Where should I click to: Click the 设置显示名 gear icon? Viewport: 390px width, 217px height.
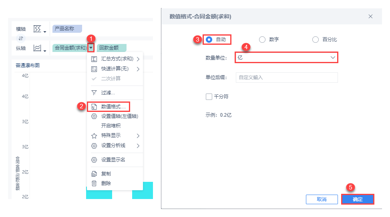pos(94,160)
